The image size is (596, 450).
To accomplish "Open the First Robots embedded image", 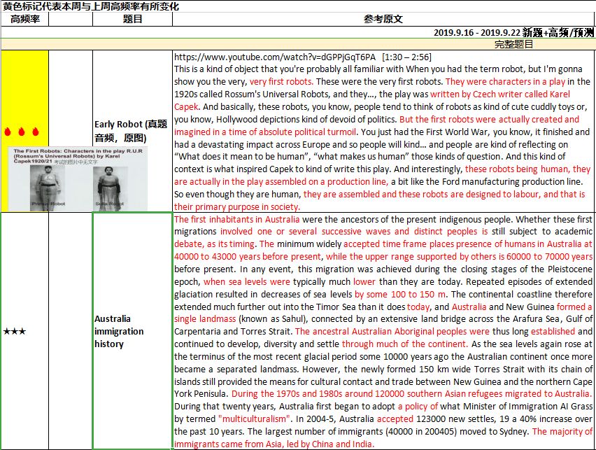I will (78, 178).
